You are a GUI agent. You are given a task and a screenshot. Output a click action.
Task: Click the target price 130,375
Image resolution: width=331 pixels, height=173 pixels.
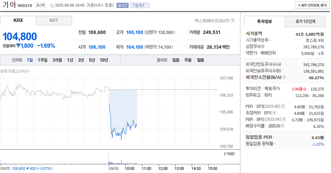(317, 89)
